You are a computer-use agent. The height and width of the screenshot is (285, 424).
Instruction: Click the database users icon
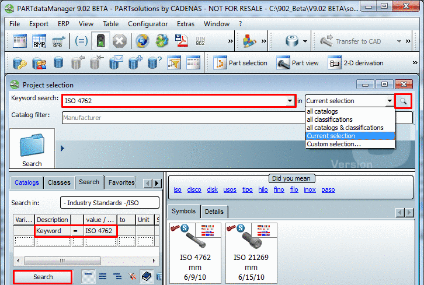39,63
